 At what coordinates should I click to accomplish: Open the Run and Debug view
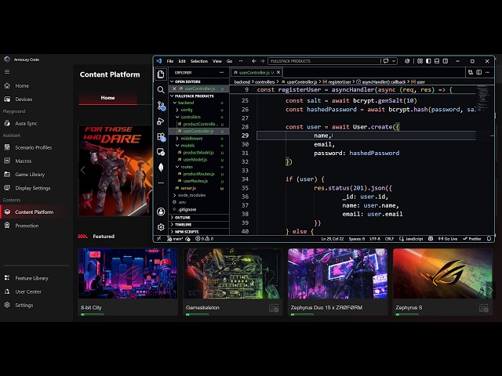click(161, 121)
